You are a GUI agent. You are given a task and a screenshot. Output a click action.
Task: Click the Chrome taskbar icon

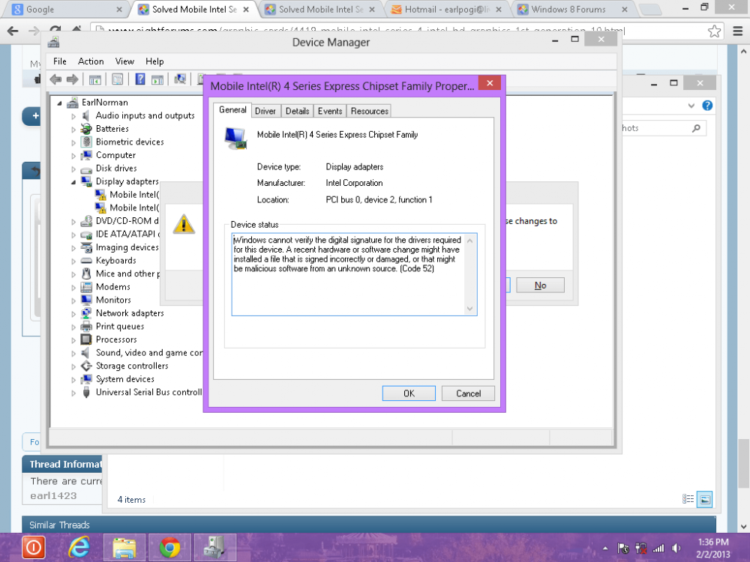point(169,547)
